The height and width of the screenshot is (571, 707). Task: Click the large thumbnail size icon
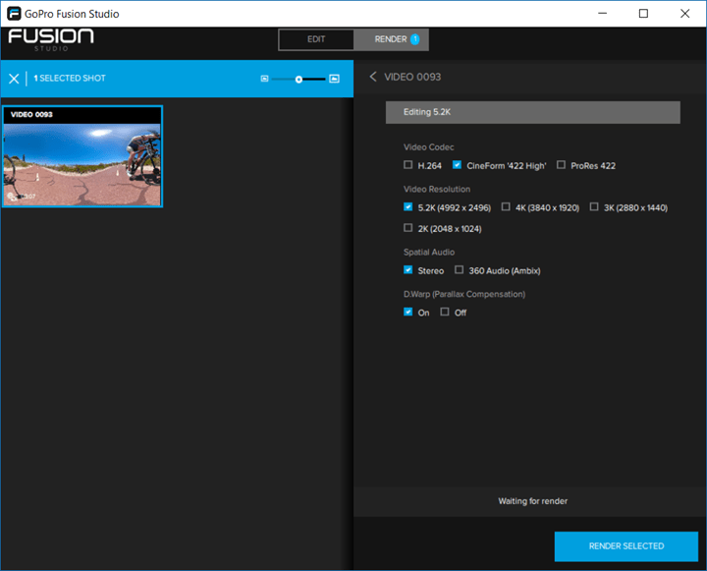pos(334,79)
